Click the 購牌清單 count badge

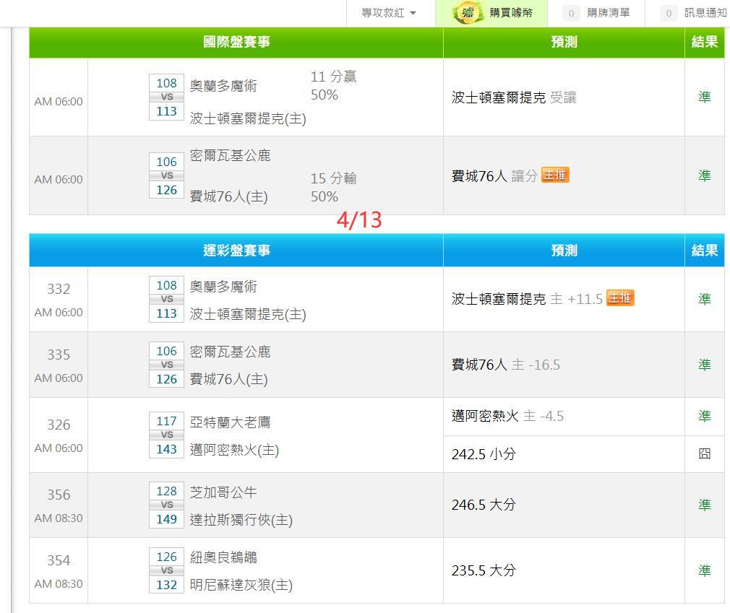(571, 13)
